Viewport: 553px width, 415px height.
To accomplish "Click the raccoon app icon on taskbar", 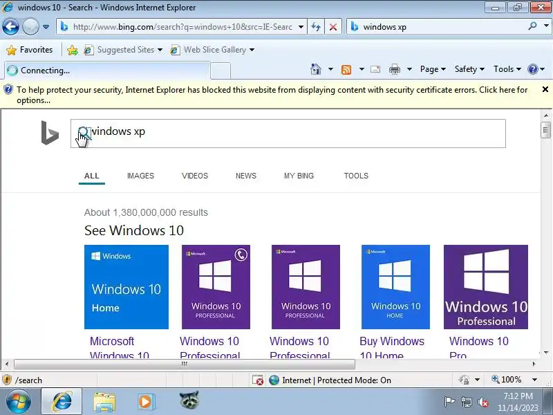I will tap(189, 400).
